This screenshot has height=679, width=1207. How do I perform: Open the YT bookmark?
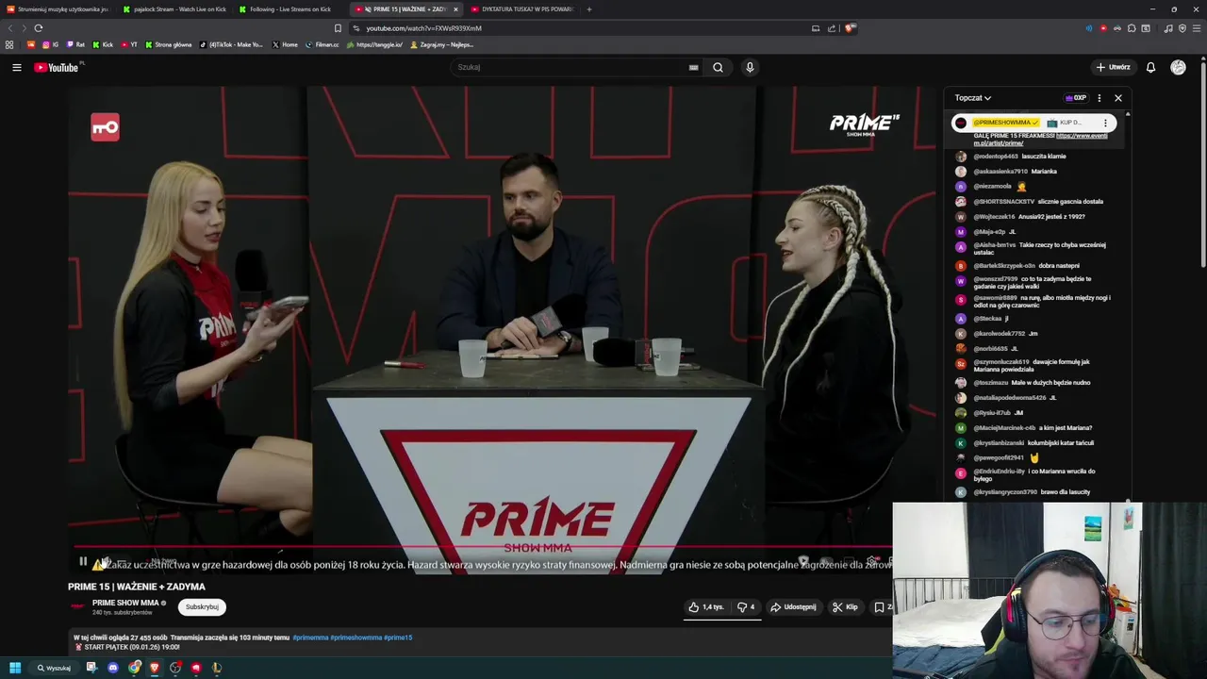click(x=129, y=44)
